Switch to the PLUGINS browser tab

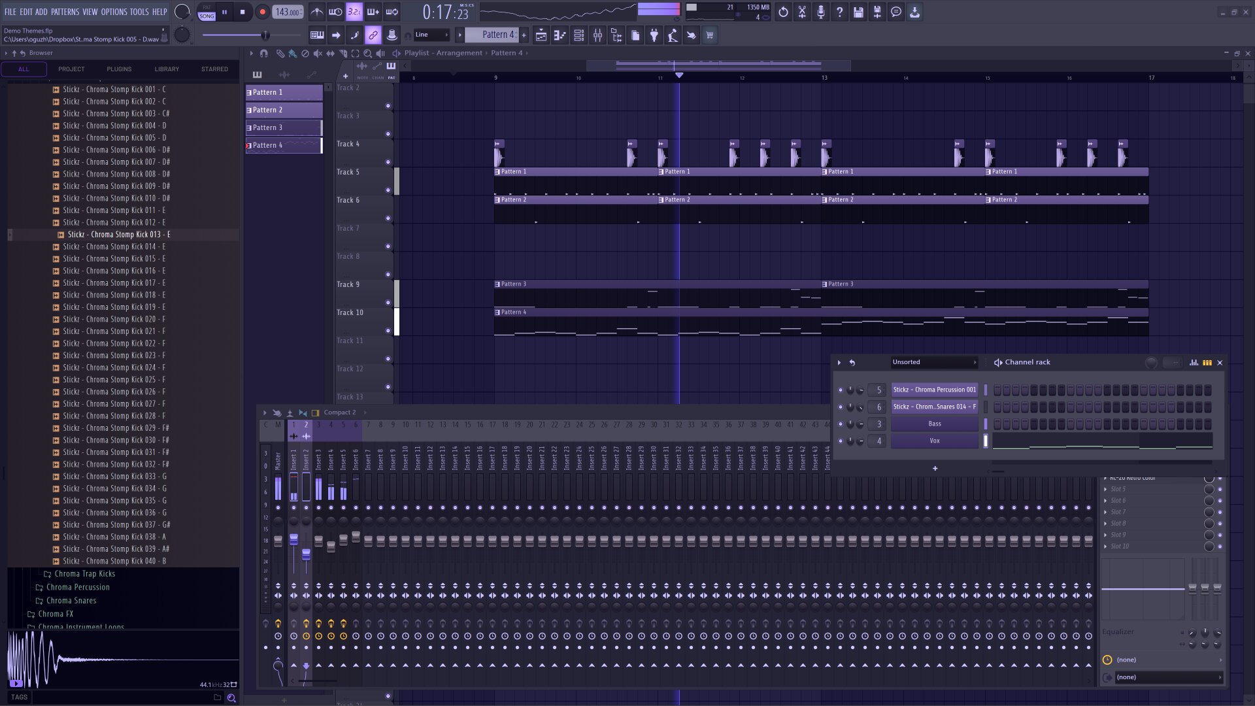(119, 69)
